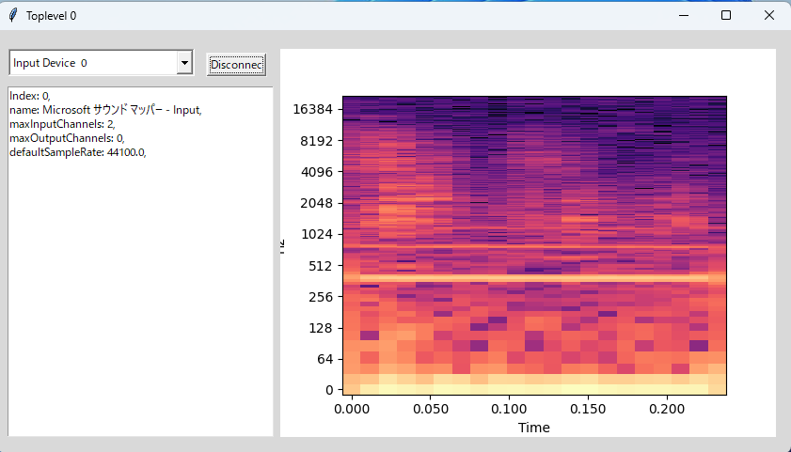
Task: Click the bright horizontal band below 512 Hz
Action: coord(534,278)
